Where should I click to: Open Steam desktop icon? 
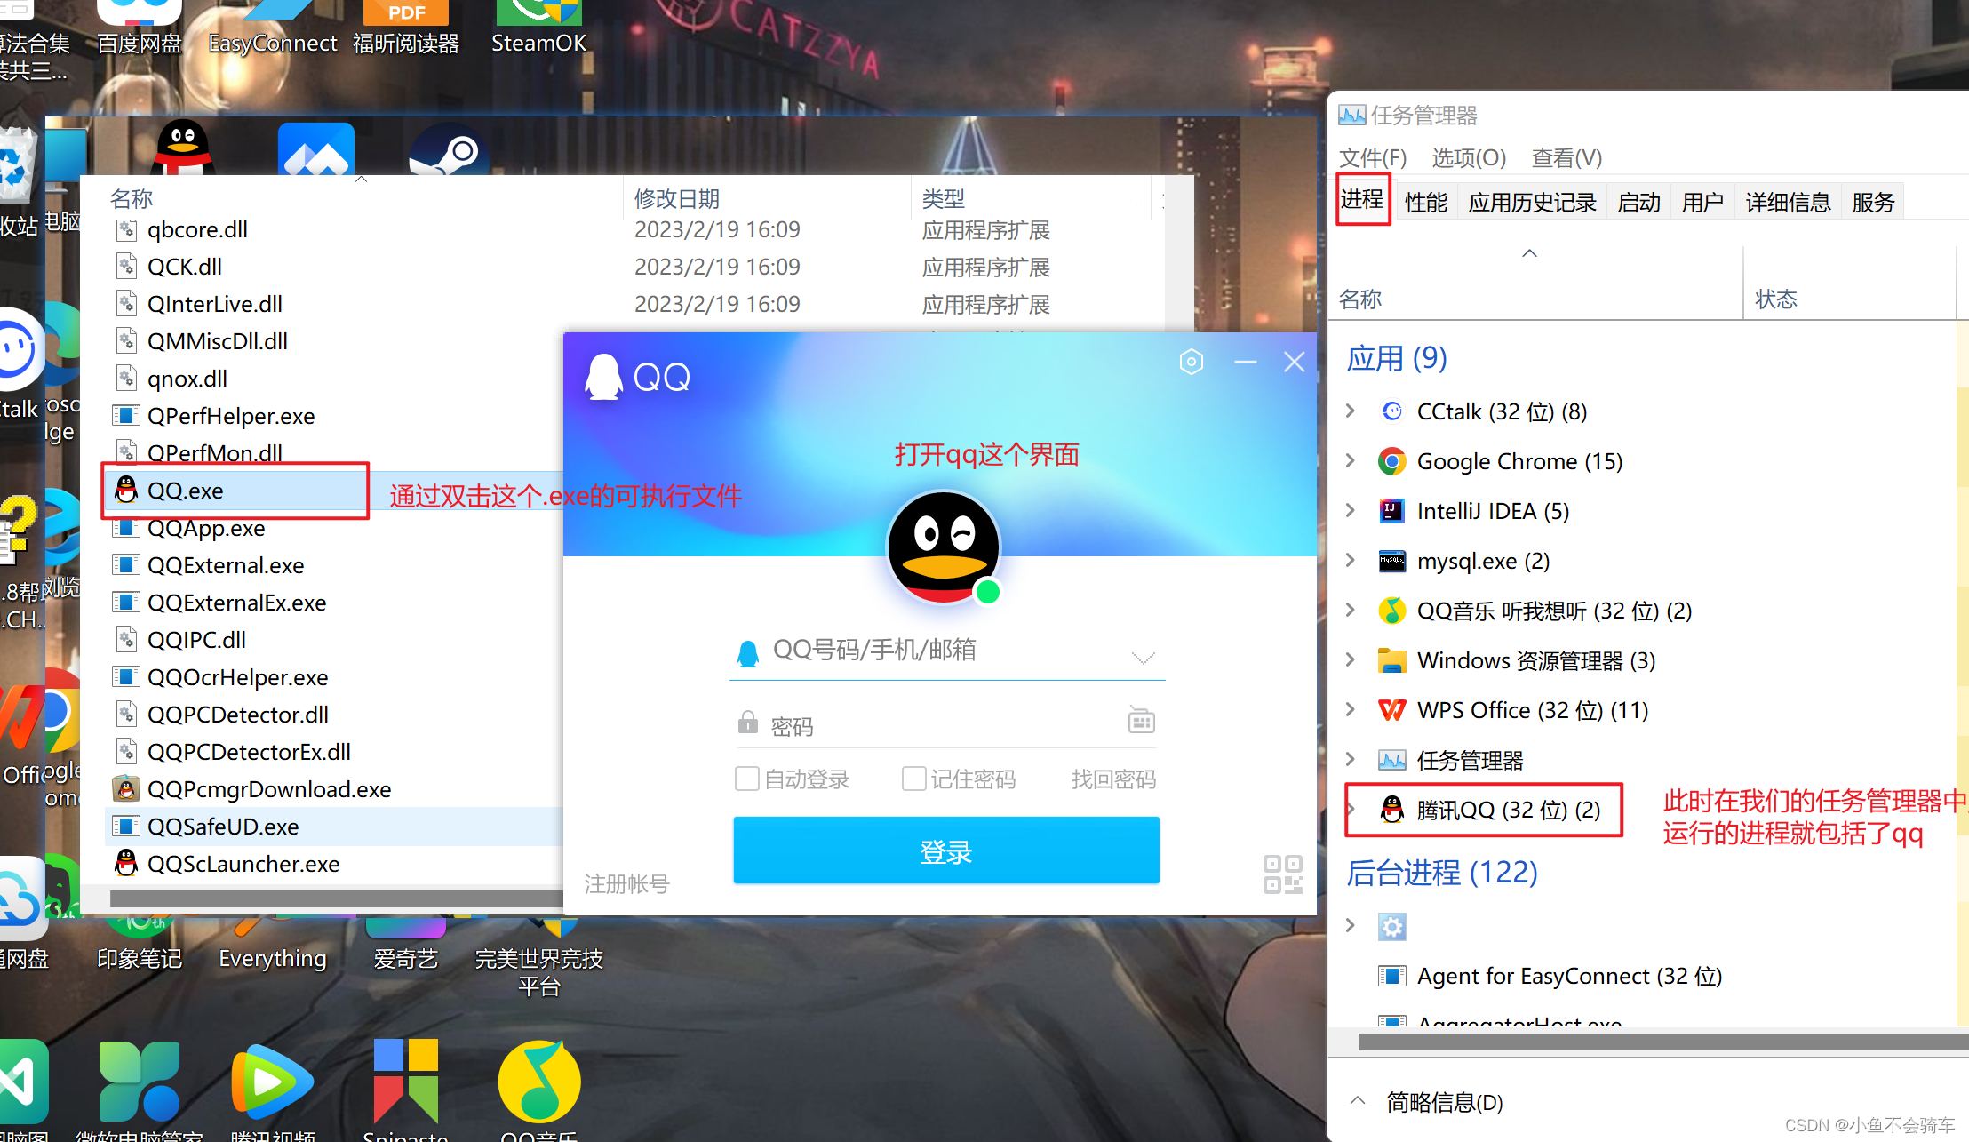tap(449, 149)
